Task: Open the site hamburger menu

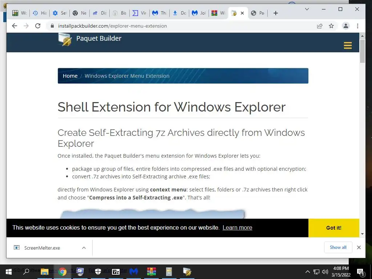Action: [x=348, y=45]
